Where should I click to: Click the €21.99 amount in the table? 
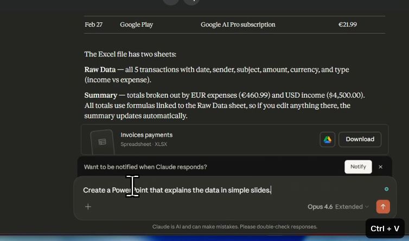347,24
